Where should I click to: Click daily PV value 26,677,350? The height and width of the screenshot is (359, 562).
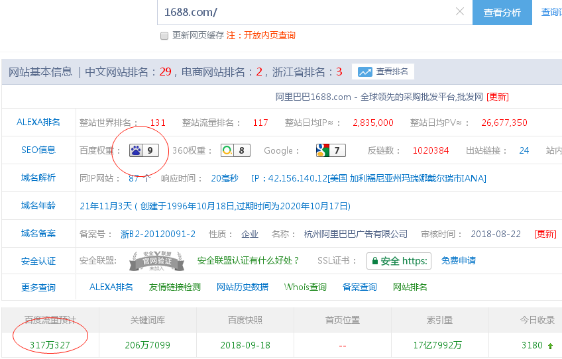(504, 123)
